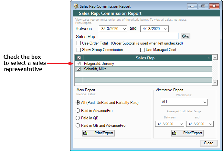Click the sales rep search key icon

point(185,36)
